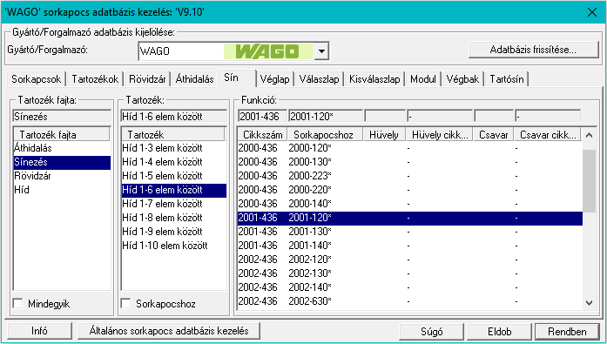Image resolution: width=607 pixels, height=344 pixels.
Task: Select Híd 1-3 elem között
Action: click(174, 148)
